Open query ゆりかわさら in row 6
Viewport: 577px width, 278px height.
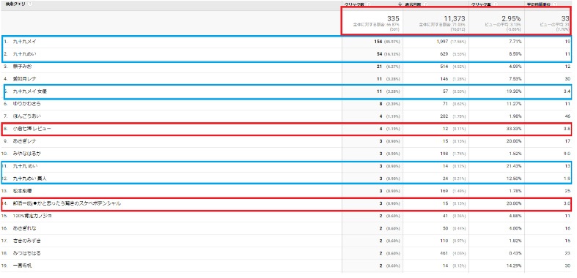[x=26, y=104]
